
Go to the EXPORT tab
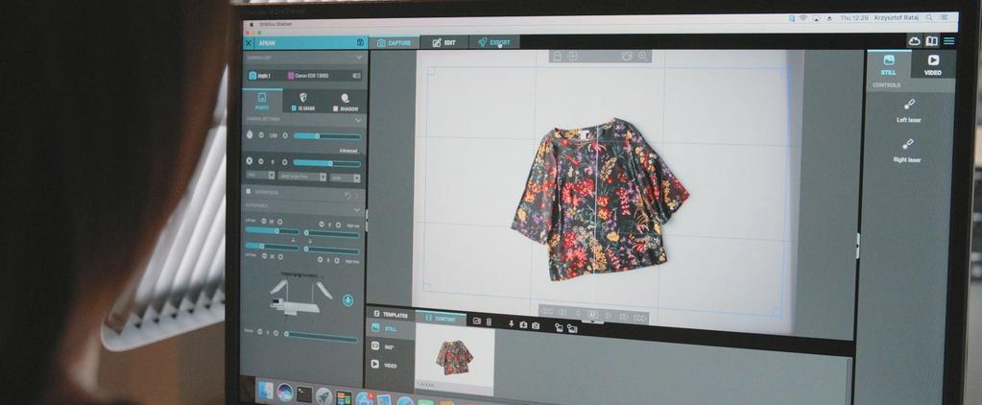pos(494,42)
